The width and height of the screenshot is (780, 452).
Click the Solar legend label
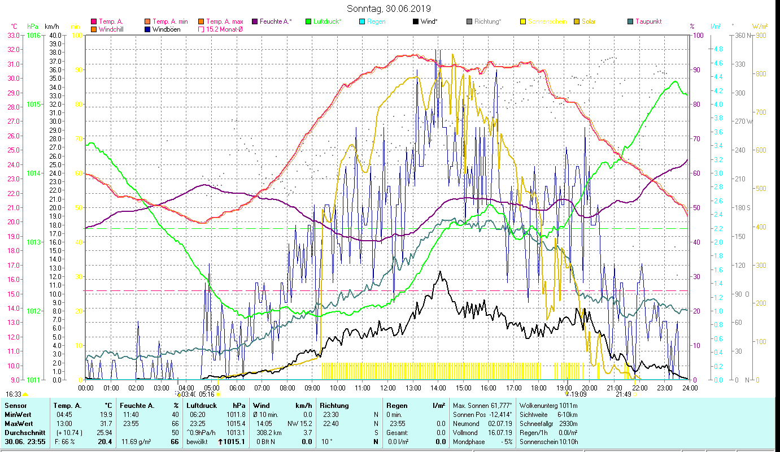(x=589, y=21)
